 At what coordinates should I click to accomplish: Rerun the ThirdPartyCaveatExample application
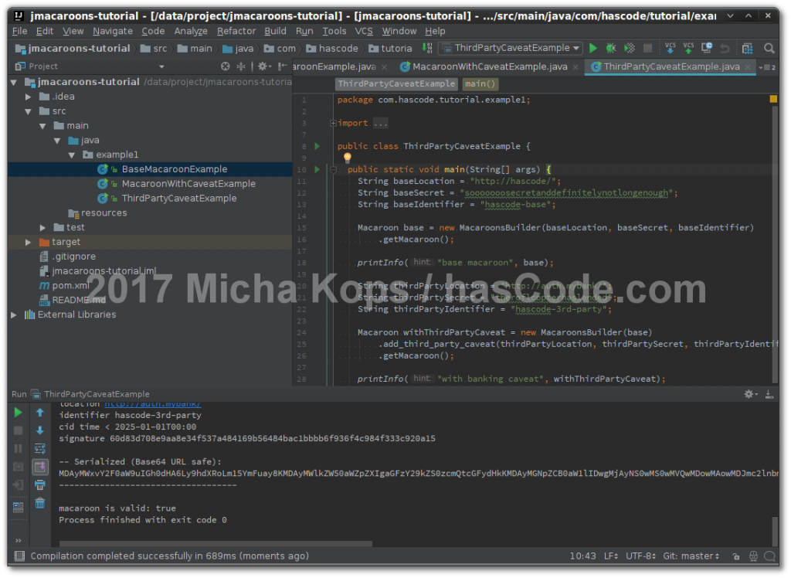coord(17,412)
